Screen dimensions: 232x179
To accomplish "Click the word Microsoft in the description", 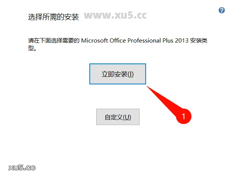I will [94, 41].
